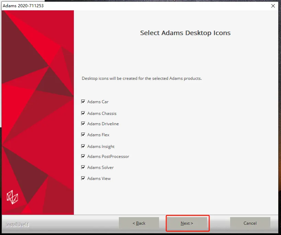Screen dimensions: 281x235
Task: Cancel the Adams installation
Action: [250, 223]
